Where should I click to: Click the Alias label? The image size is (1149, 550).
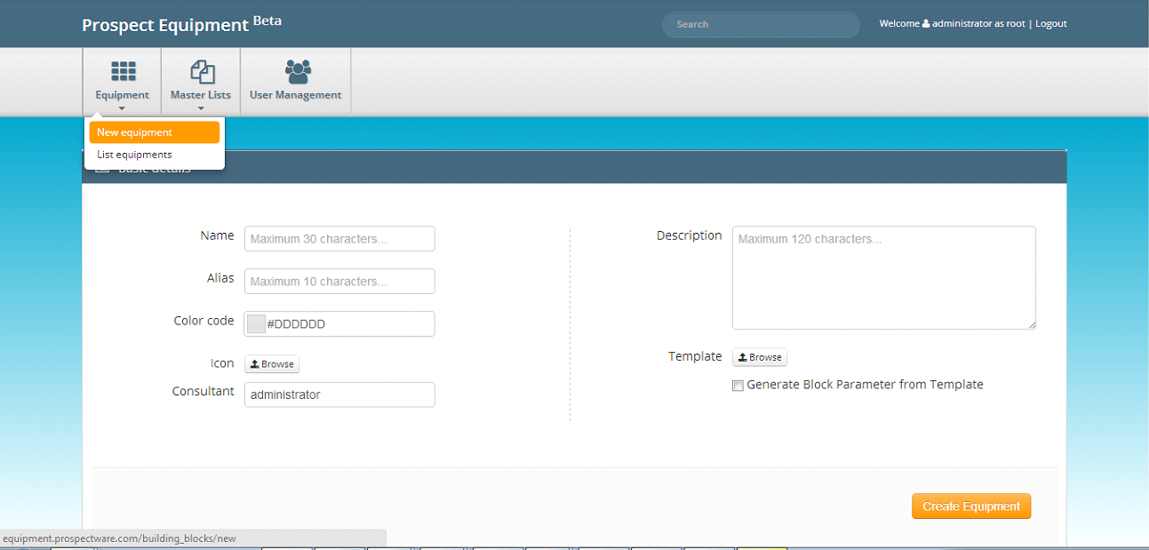[220, 278]
